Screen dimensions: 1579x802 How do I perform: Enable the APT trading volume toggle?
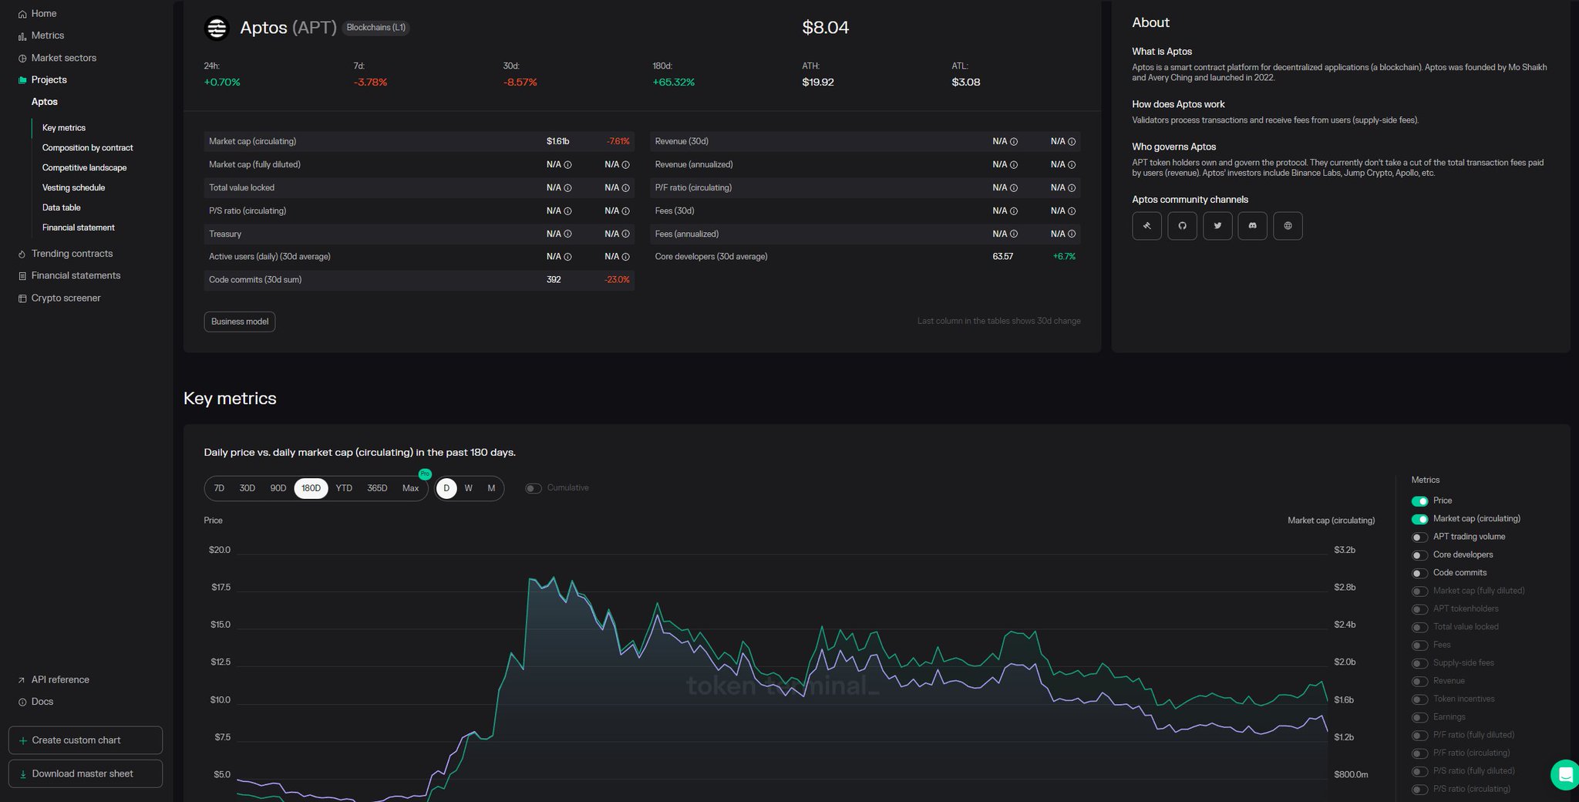(1419, 537)
